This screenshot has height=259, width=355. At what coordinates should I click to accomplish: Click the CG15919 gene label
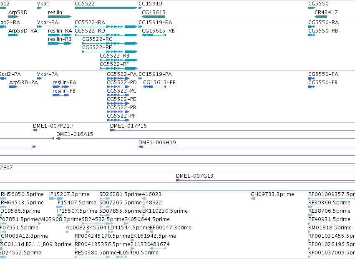coord(150,4)
